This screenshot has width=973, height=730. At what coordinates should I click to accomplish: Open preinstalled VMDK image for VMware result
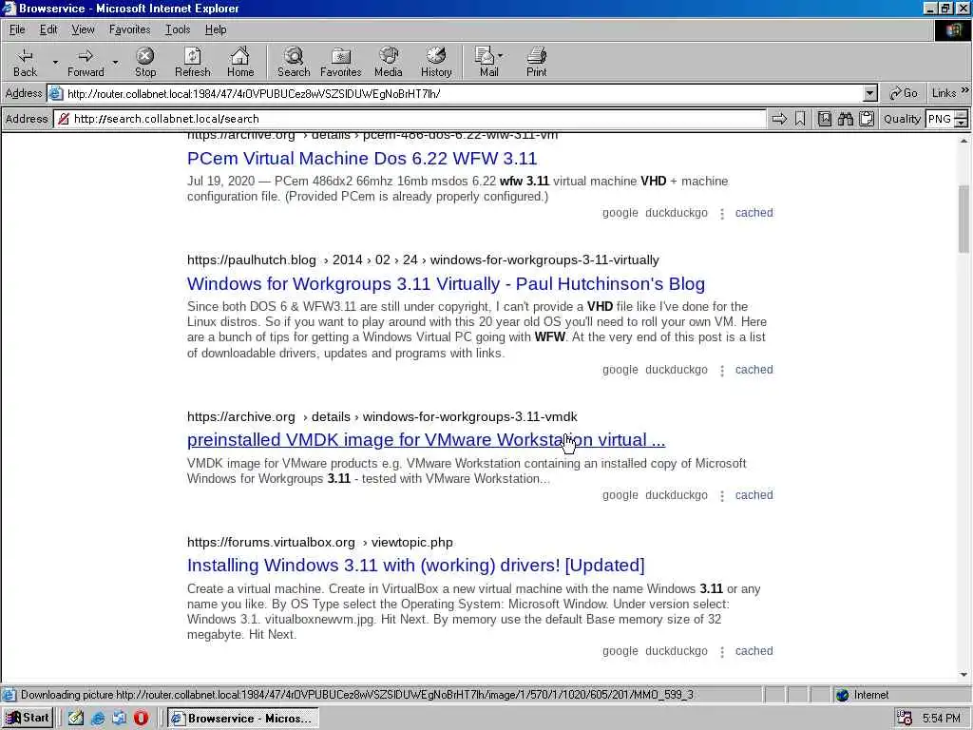(426, 439)
